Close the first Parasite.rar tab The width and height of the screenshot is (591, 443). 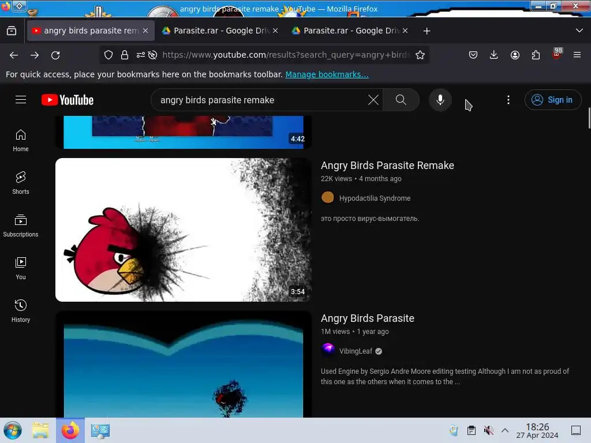[x=275, y=31]
